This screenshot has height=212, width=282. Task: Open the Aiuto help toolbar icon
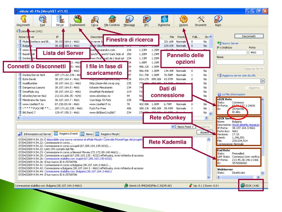point(218,19)
